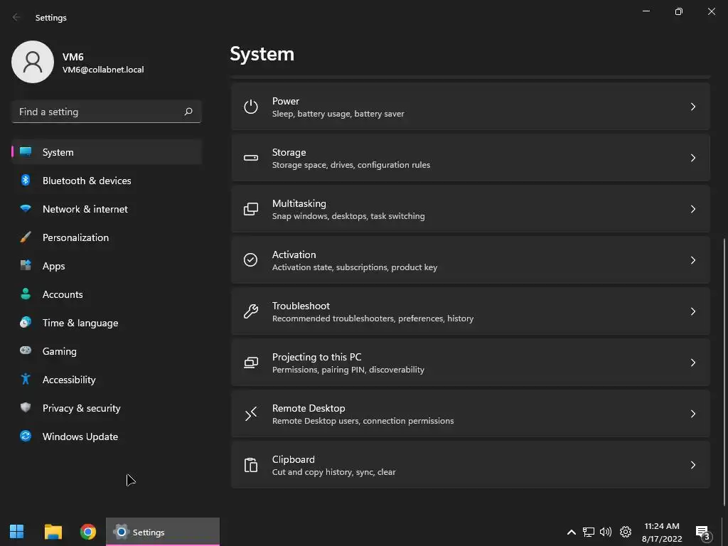Click the Accounts person icon

pyautogui.click(x=26, y=294)
